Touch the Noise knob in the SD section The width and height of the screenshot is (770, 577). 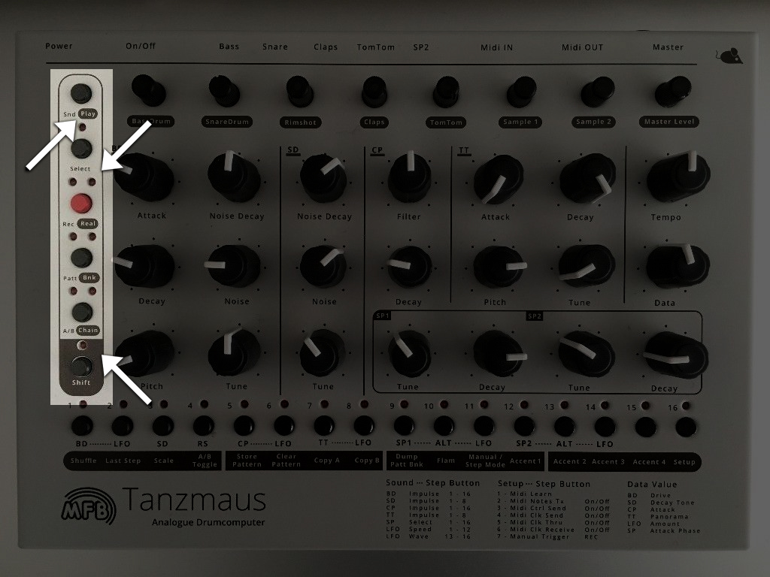(x=323, y=267)
